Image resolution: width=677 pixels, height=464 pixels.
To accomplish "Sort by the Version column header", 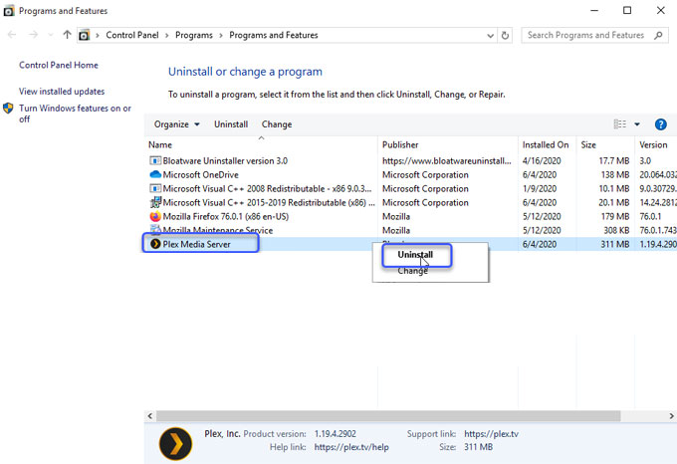I will click(x=656, y=144).
